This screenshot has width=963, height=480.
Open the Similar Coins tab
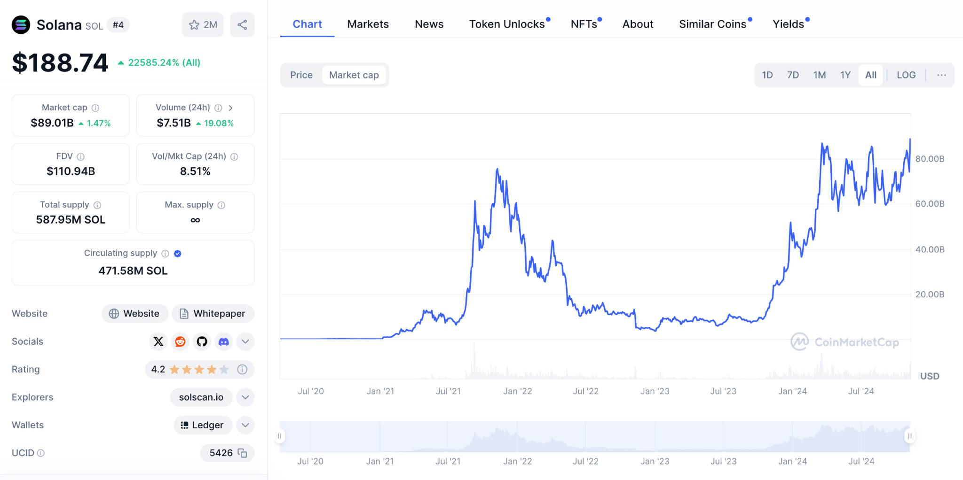(713, 24)
